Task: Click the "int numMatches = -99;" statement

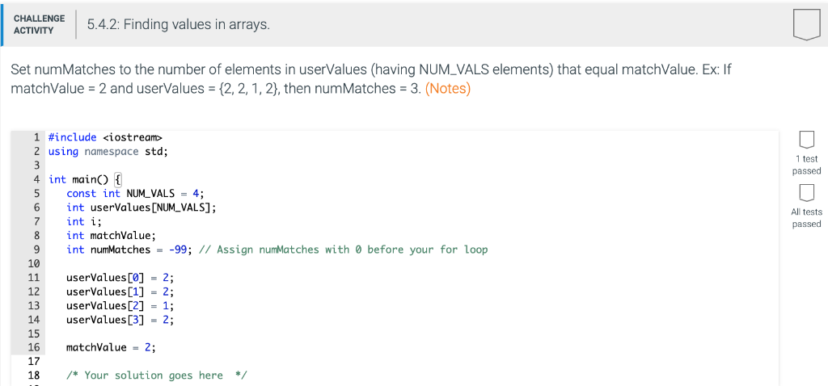Action: click(130, 250)
